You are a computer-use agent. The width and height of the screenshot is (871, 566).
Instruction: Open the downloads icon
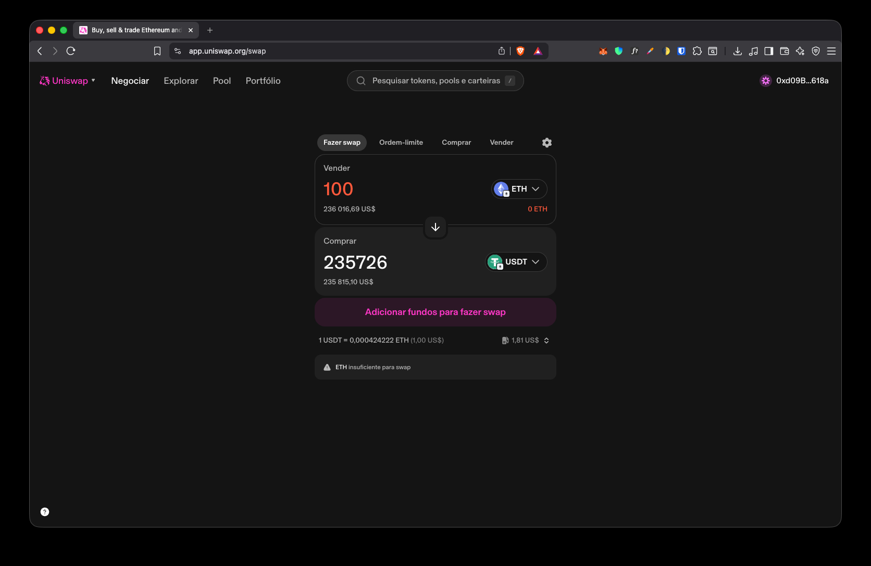[x=738, y=51]
